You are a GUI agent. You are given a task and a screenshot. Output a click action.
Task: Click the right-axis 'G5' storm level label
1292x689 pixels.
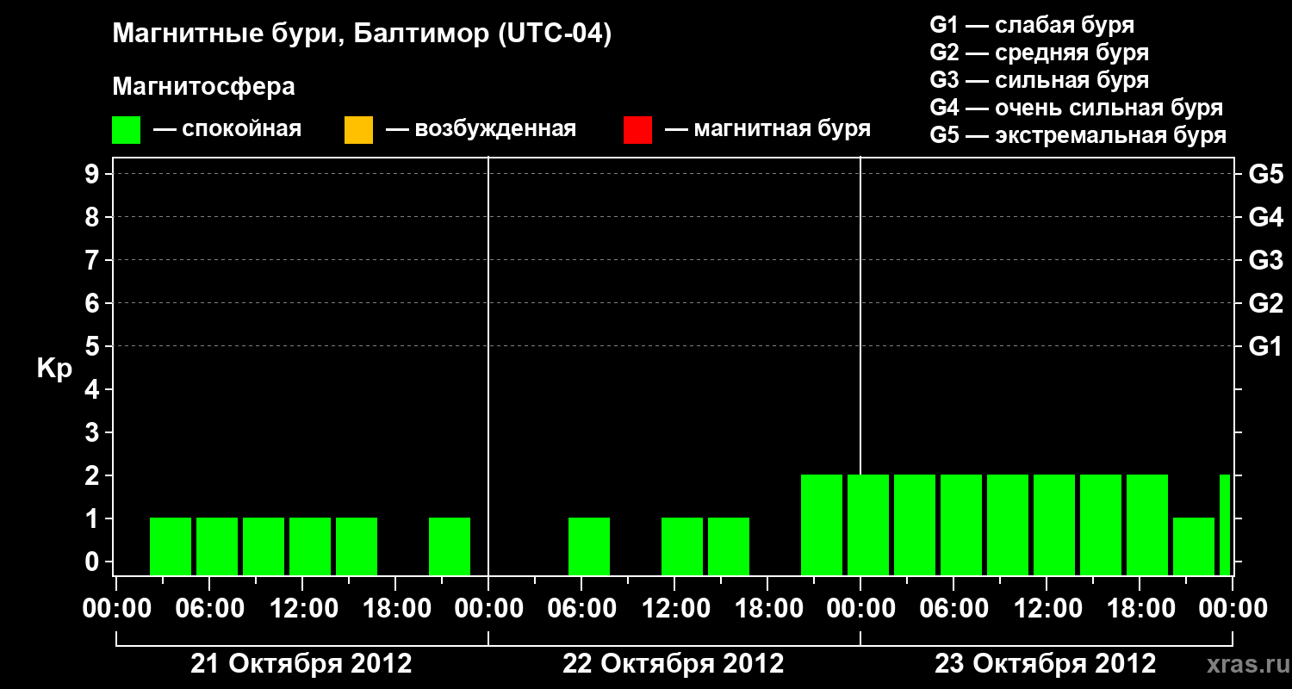[x=1265, y=174]
